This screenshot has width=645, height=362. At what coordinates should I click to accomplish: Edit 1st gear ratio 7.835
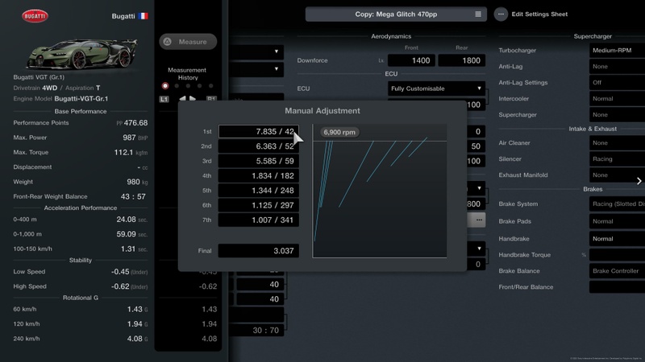[258, 131]
